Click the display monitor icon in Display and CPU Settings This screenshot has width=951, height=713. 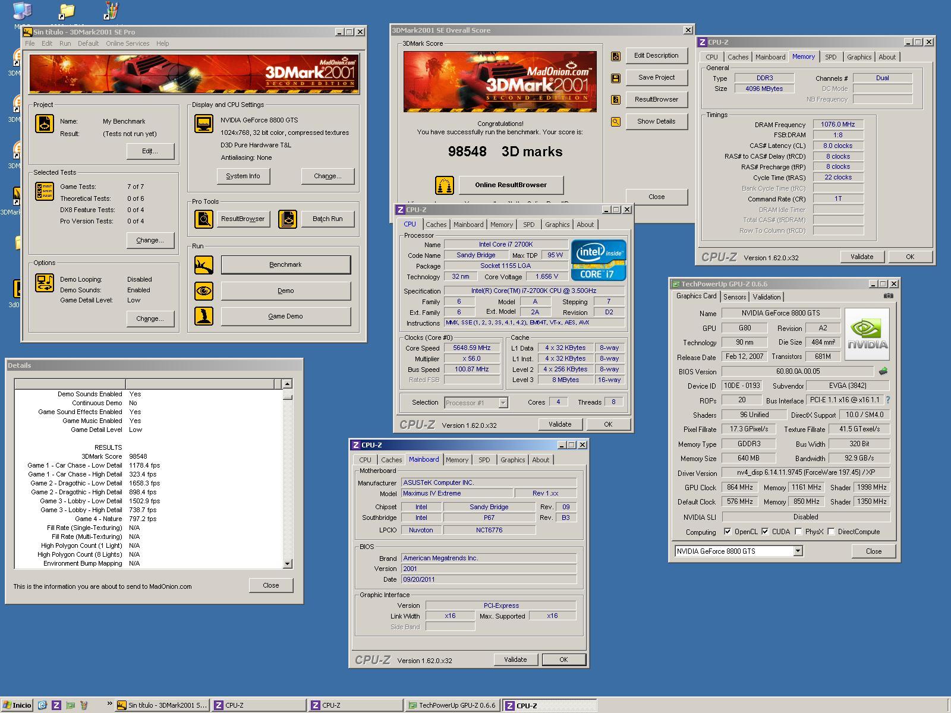coord(204,123)
